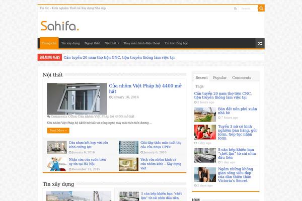The image size is (302, 201).
Task: Open 5 căn bếp link in Tin xây dựng section
Action: coord(162,195)
